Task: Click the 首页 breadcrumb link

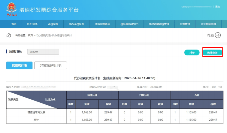Action: 30,35
